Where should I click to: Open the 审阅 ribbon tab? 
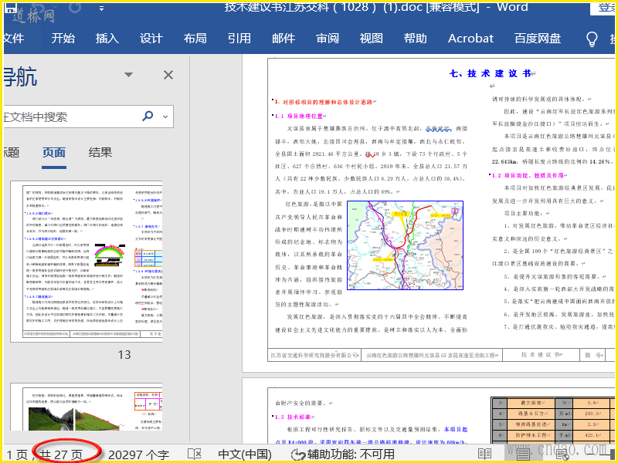328,38
